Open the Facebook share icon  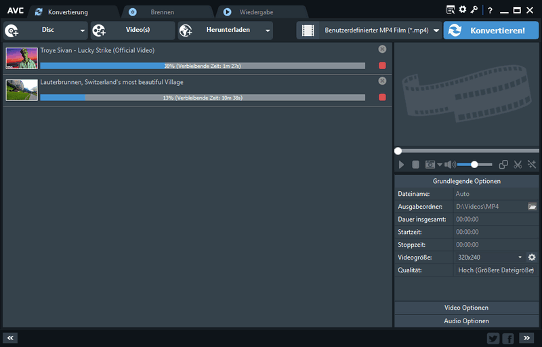pyautogui.click(x=509, y=338)
